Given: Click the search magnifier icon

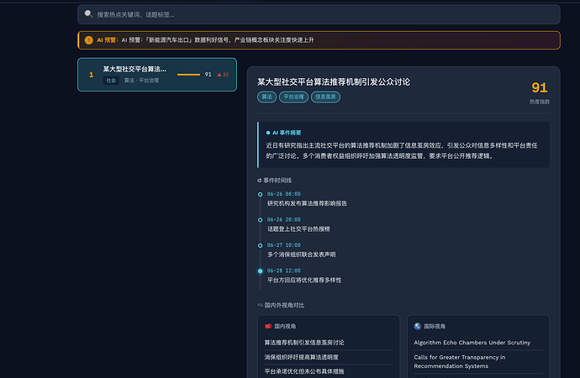Looking at the screenshot, I should 88,14.
